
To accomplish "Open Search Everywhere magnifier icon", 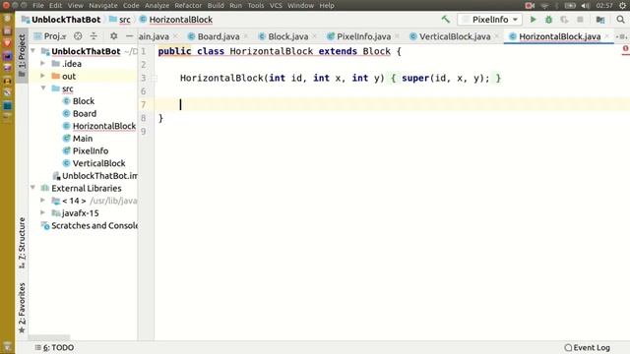I will pos(620,20).
